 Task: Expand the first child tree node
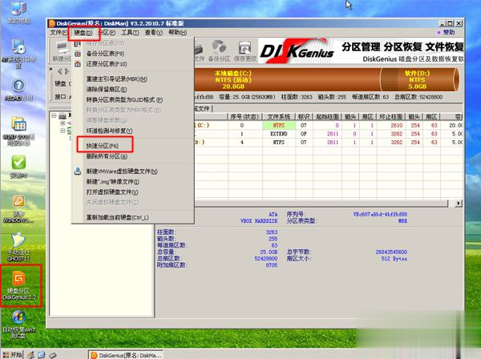click(x=63, y=123)
